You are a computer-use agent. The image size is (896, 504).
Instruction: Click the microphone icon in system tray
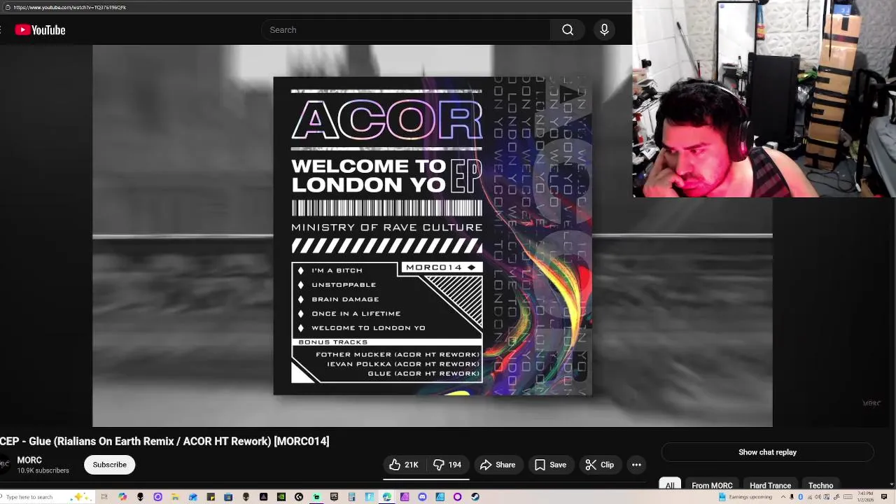click(x=792, y=497)
